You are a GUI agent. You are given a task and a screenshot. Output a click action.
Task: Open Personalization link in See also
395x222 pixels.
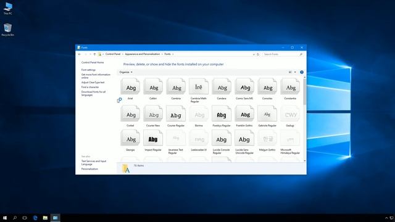pos(89,169)
